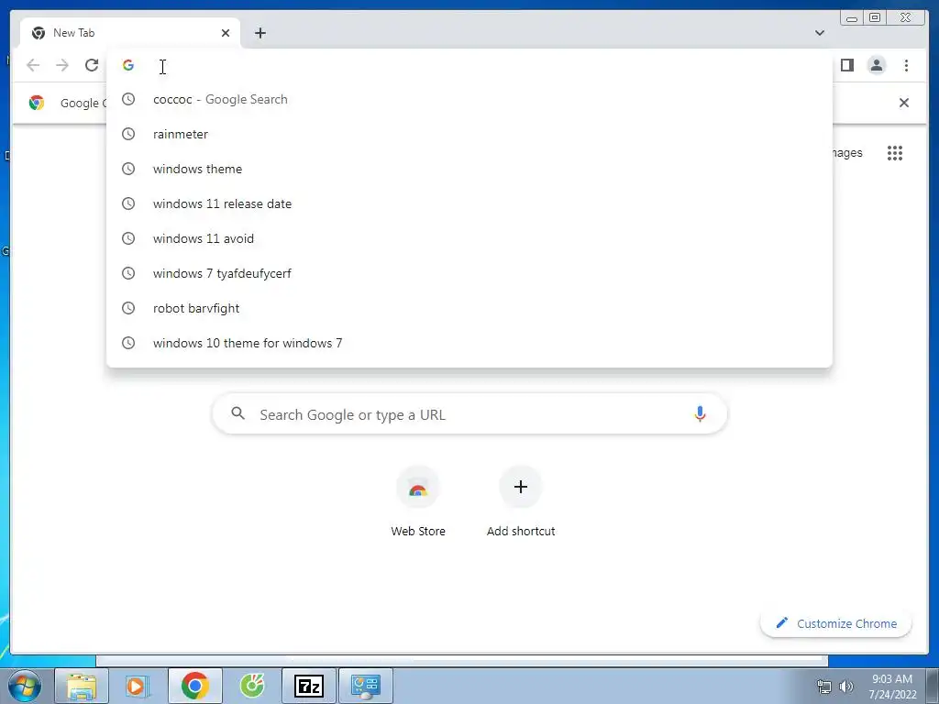Click into Search Google or type a URL box

(x=469, y=413)
